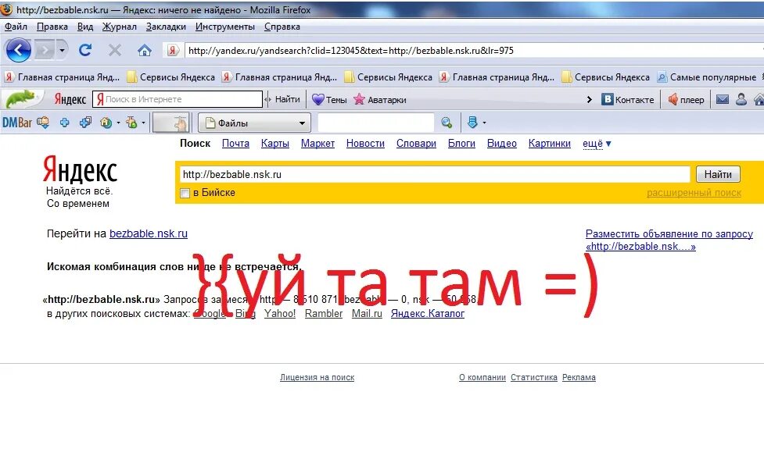The width and height of the screenshot is (764, 463).
Task: Open the Инструменты menu
Action: point(224,27)
